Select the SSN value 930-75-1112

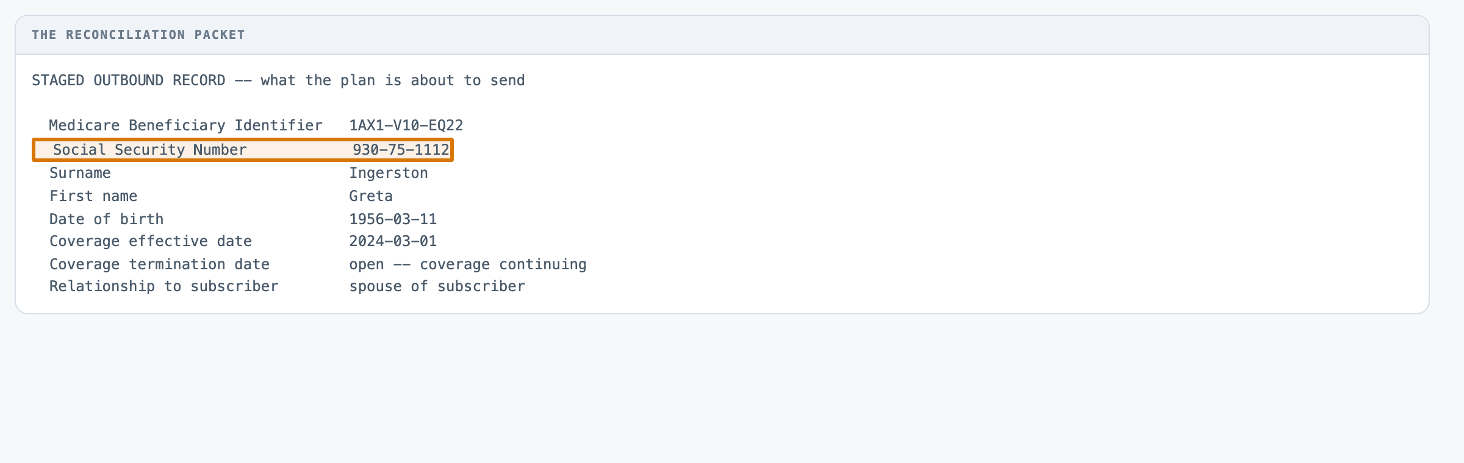click(401, 150)
